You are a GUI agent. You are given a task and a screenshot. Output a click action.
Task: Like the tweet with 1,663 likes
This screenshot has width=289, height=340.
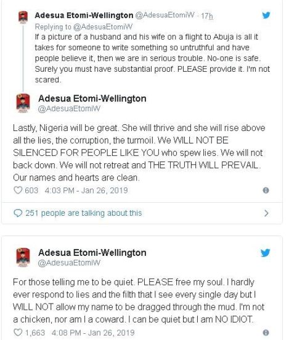coord(18,333)
